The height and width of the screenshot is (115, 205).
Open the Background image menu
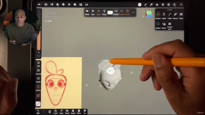pyautogui.click(x=81, y=4)
